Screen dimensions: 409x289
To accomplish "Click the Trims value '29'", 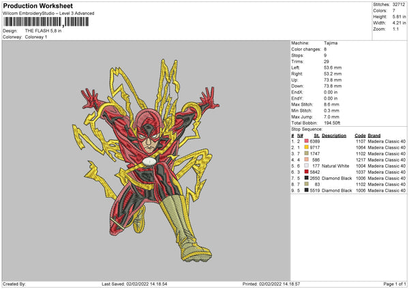I will click(327, 61).
